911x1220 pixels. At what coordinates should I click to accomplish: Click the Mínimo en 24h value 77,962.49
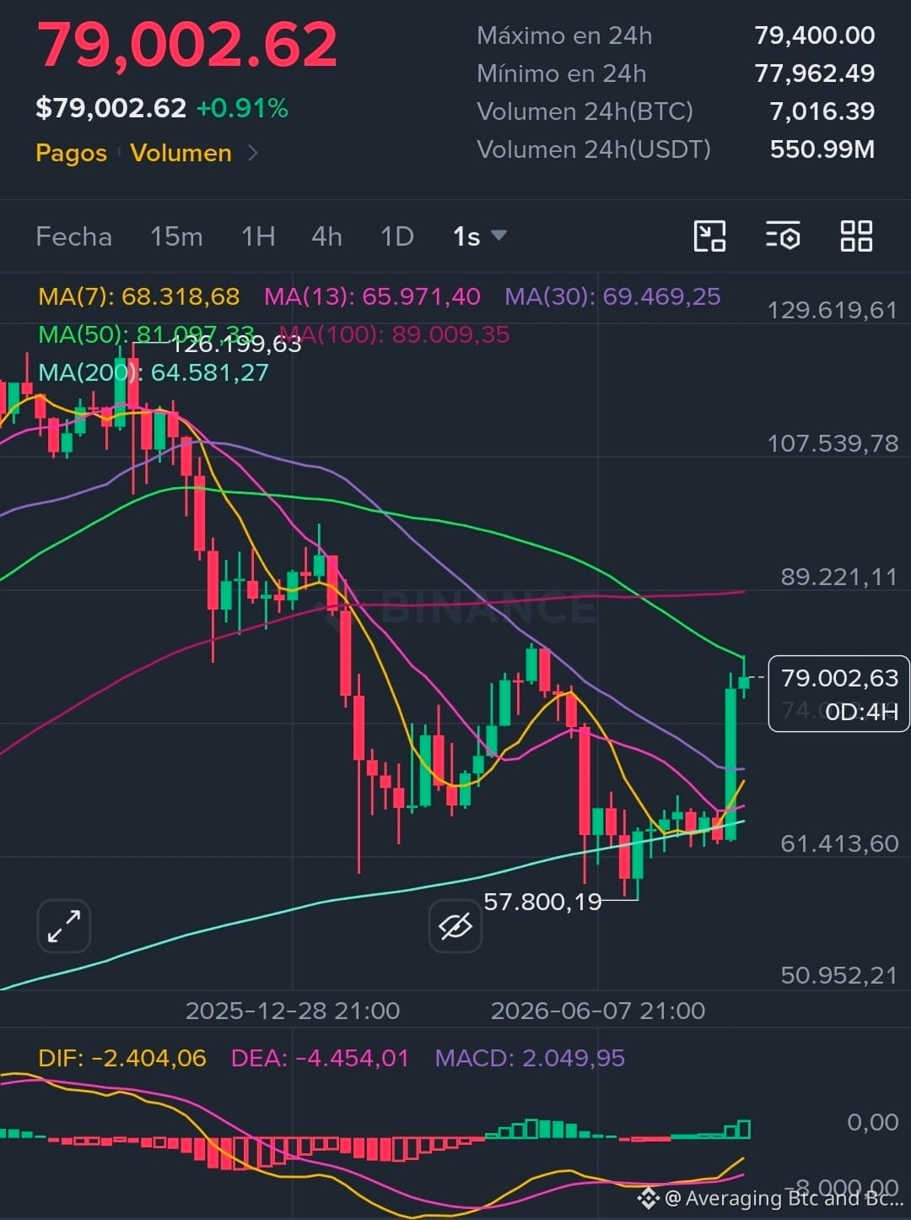coord(815,73)
